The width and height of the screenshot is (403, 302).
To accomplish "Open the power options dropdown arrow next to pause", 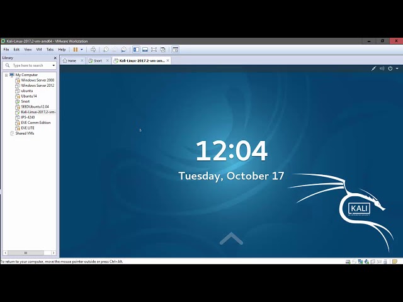I will pyautogui.click(x=82, y=50).
